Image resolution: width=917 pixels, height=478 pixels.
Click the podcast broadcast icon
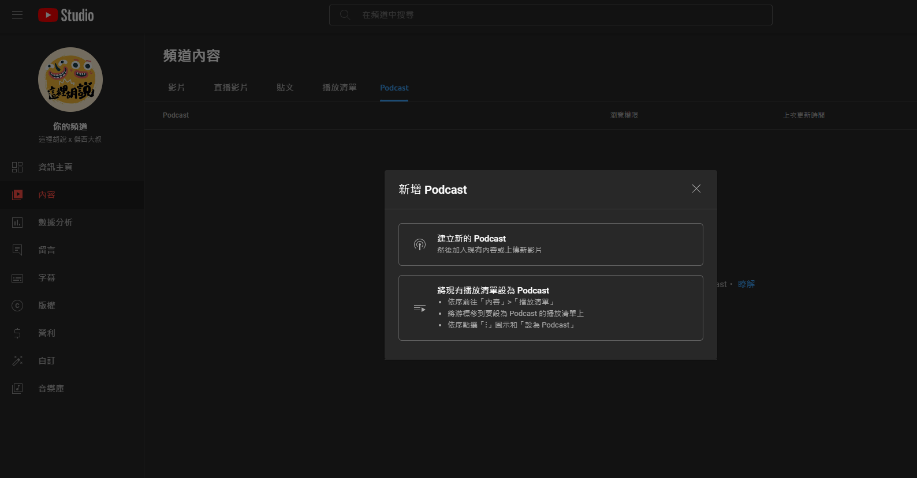coord(420,244)
